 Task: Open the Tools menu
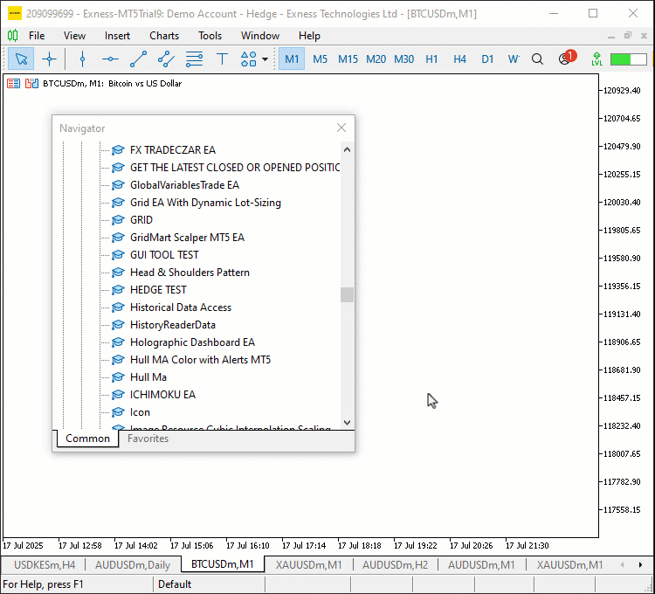point(210,36)
